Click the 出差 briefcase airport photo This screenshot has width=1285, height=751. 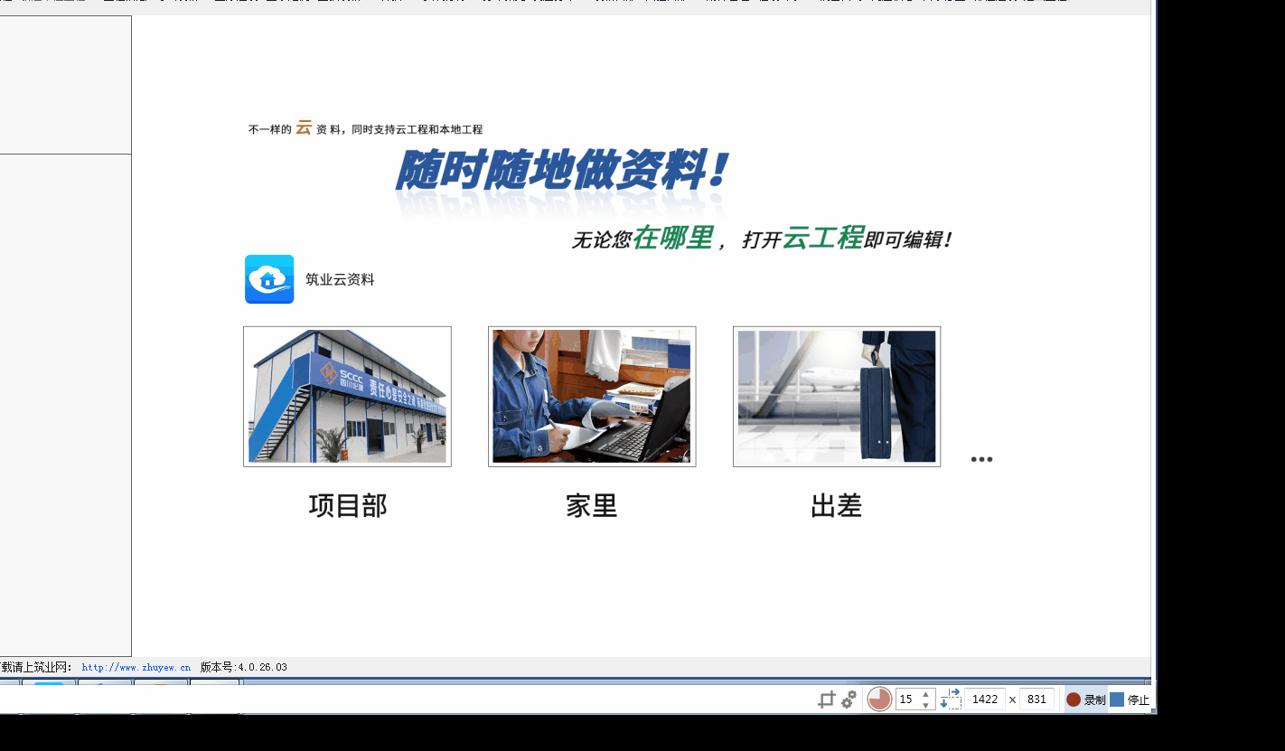coord(837,397)
